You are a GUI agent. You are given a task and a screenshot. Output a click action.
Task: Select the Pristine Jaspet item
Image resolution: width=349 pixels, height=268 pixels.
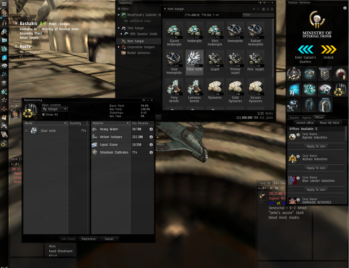[235, 62]
